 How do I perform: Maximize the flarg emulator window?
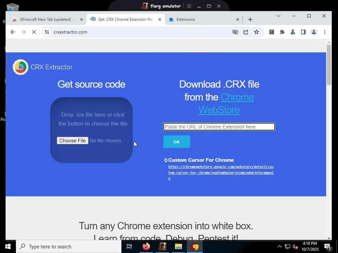(x=209, y=6)
